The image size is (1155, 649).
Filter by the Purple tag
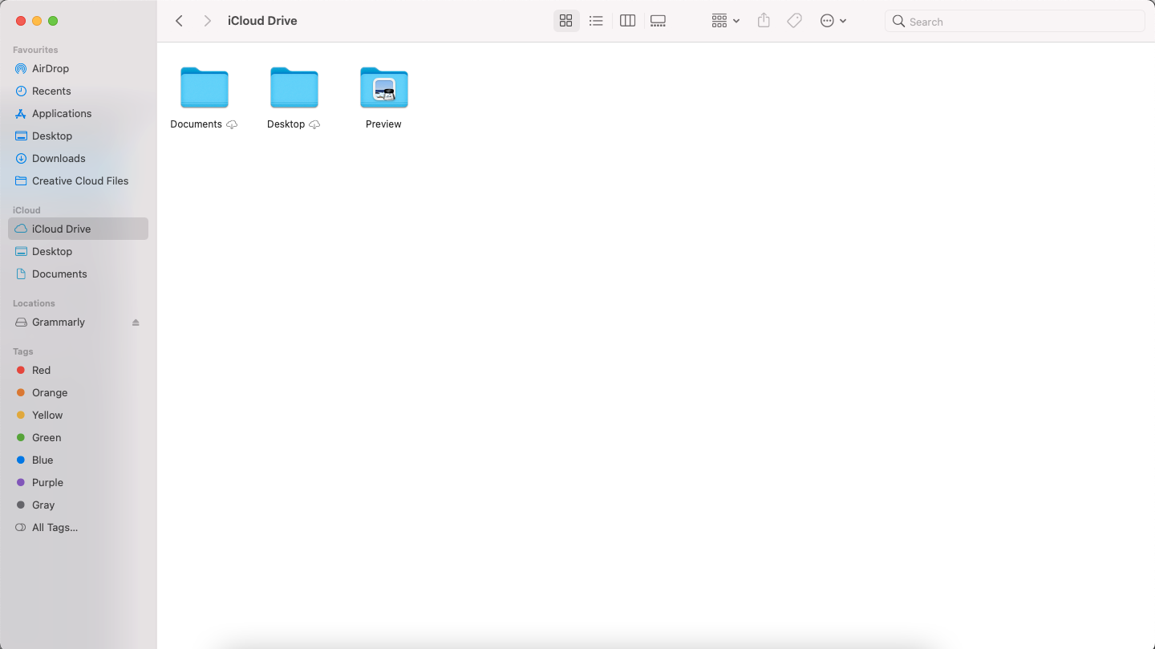78,483
